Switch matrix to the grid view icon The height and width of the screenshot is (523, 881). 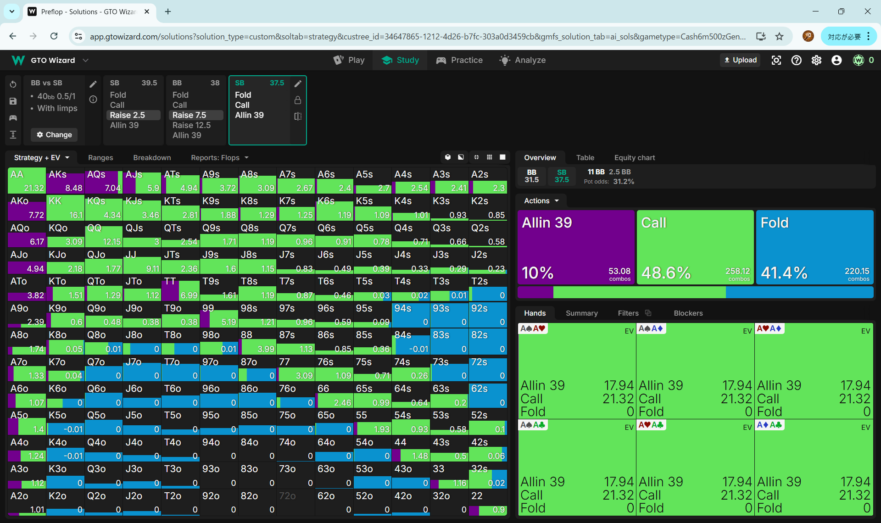point(490,157)
